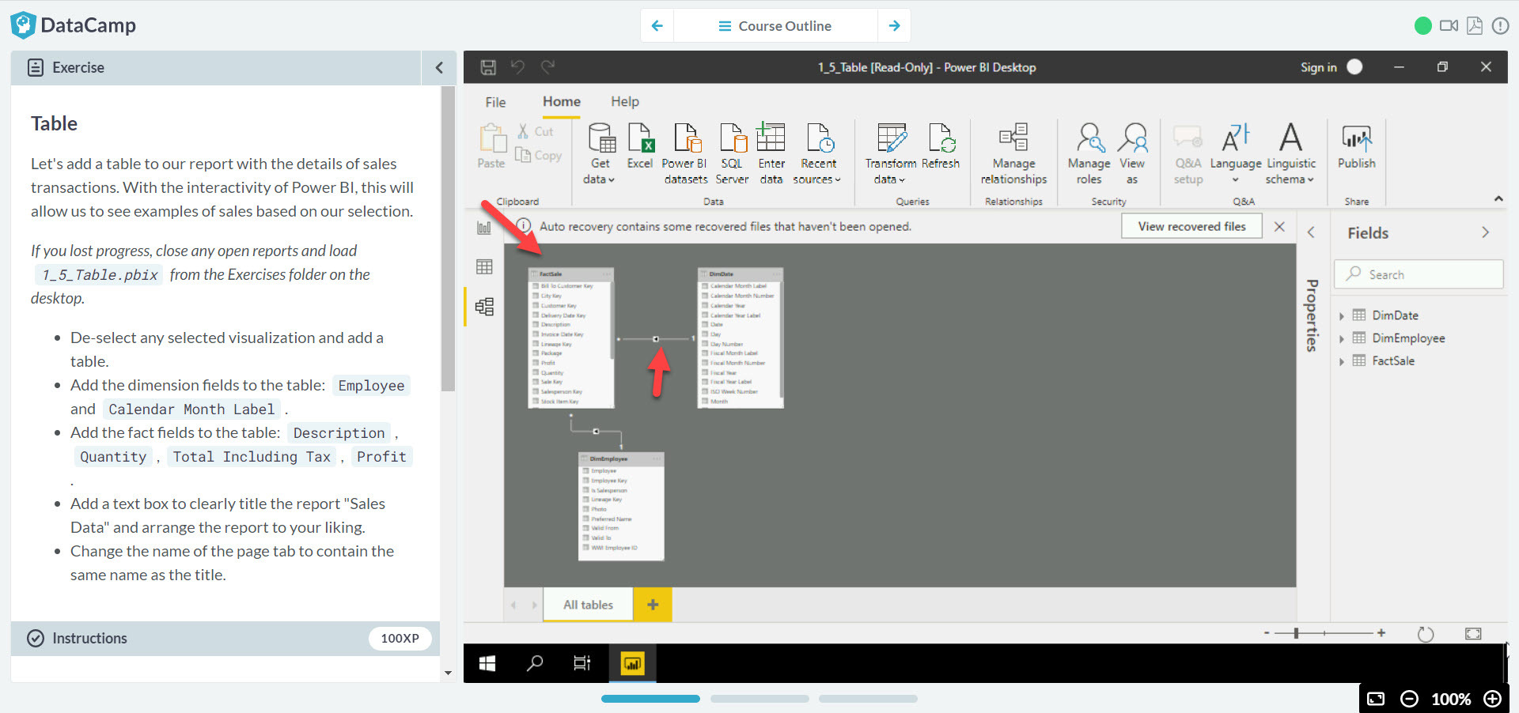This screenshot has height=713, width=1519.
Task: Click the zoom slider handle
Action: 1296,633
